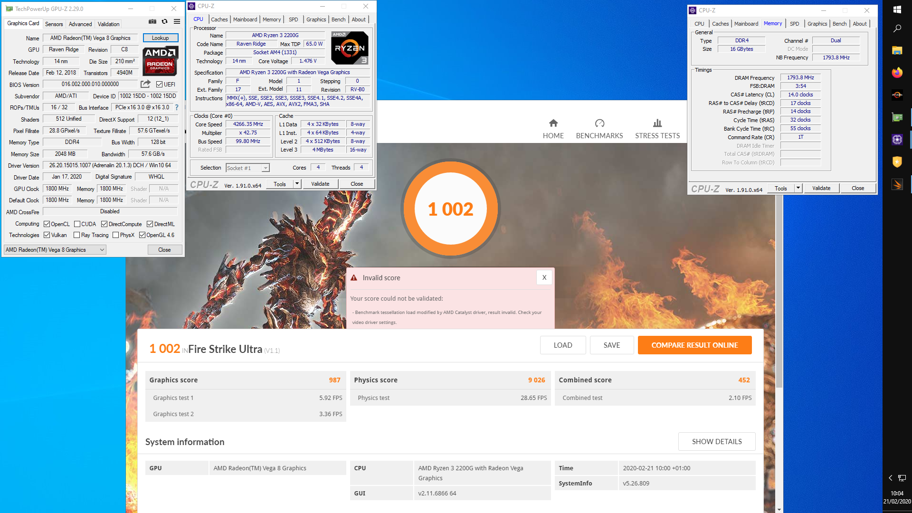The image size is (912, 513).
Task: Click the Invalid score warning triangle icon
Action: coord(354,278)
